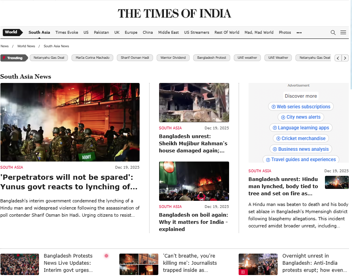Select the World section label
Viewport: 352px width, 279px height.
tap(11, 33)
